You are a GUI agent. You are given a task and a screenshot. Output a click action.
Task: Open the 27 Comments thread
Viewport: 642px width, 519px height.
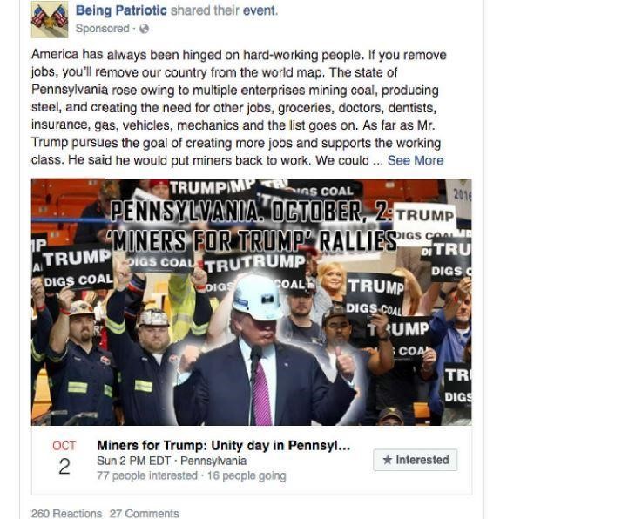pyautogui.click(x=144, y=513)
